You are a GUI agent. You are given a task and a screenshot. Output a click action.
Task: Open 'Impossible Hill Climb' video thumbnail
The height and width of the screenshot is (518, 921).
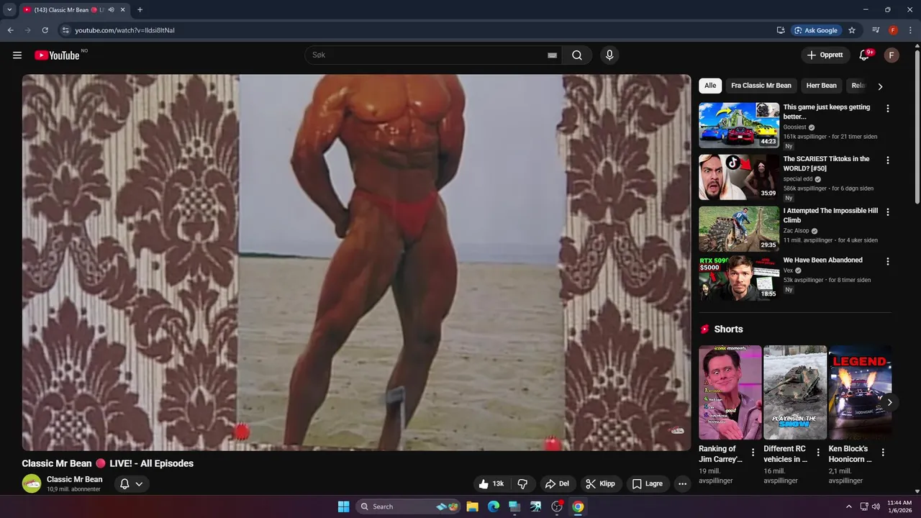739,229
